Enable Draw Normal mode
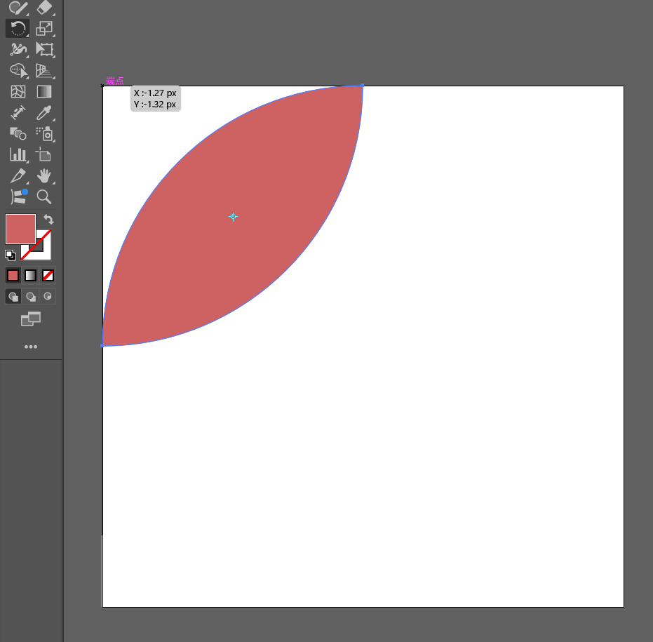Viewport: 653px width, 642px height. click(x=13, y=297)
